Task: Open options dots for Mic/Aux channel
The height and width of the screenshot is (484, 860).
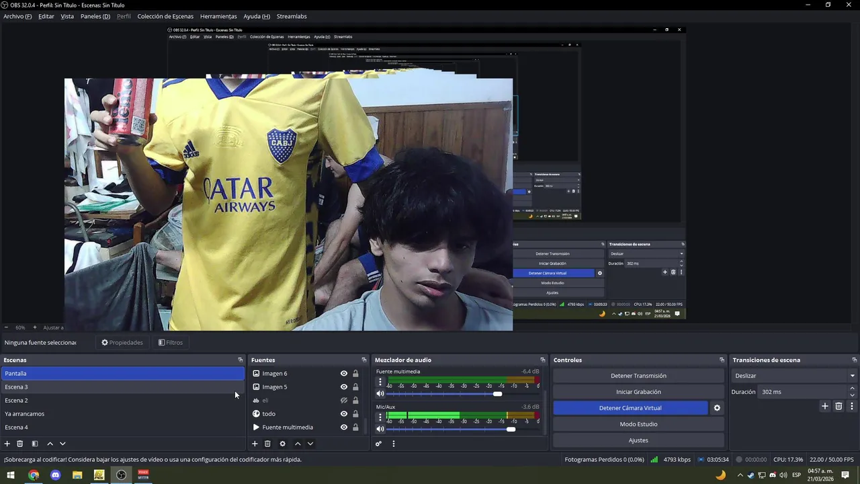Action: click(x=380, y=417)
